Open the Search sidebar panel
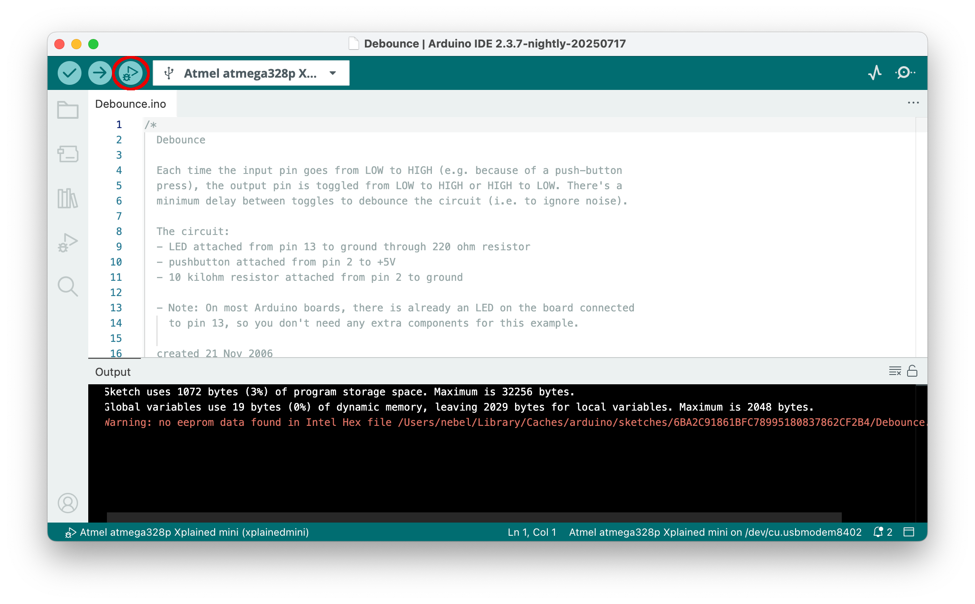This screenshot has width=975, height=604. tap(68, 287)
